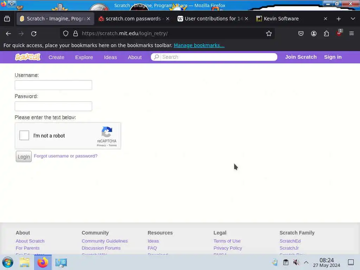Switch to the scratch.com passwords tab

tap(134, 19)
